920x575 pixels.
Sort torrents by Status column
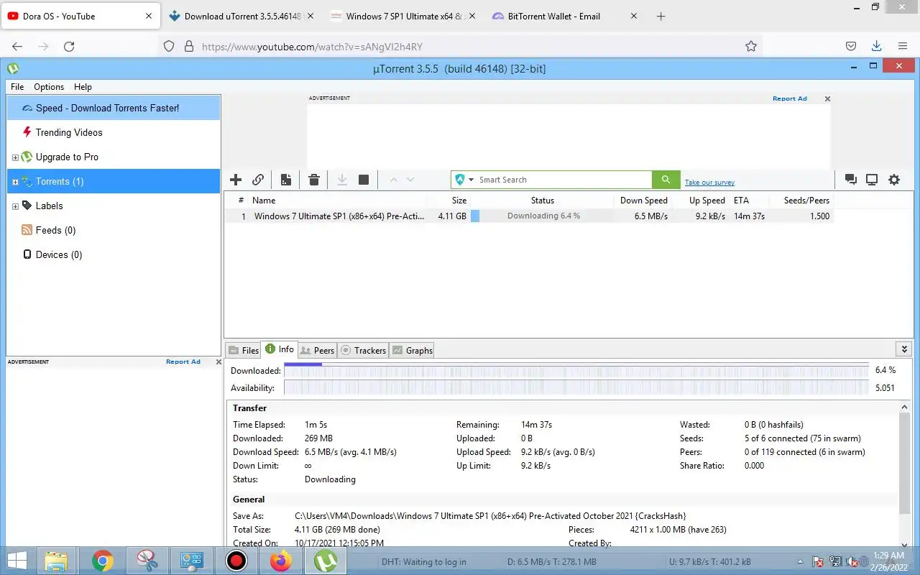pyautogui.click(x=542, y=201)
